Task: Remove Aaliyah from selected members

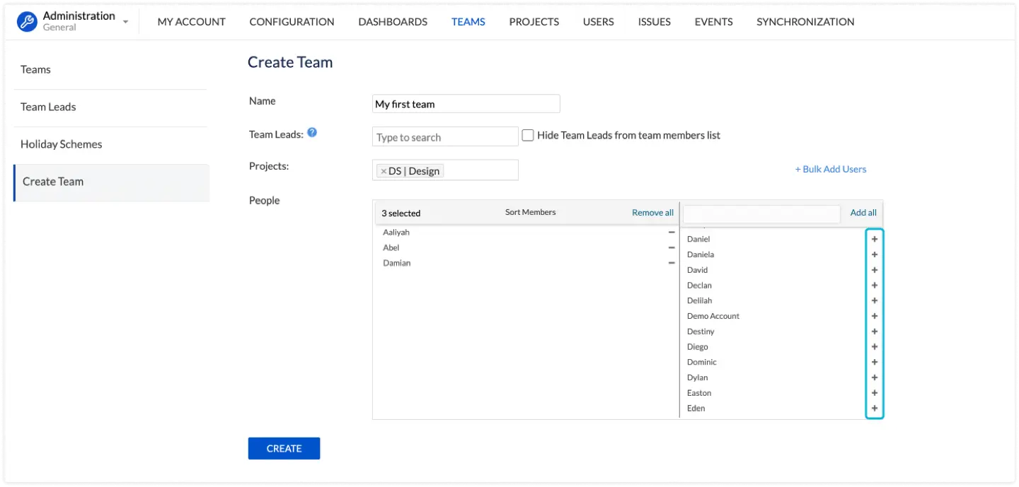Action: point(672,233)
